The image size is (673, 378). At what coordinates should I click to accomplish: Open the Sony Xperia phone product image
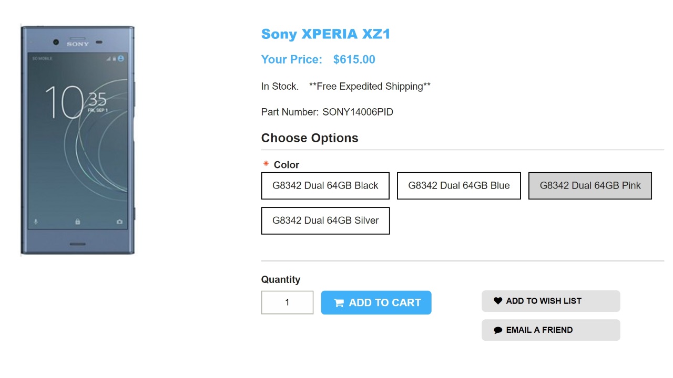click(x=78, y=140)
